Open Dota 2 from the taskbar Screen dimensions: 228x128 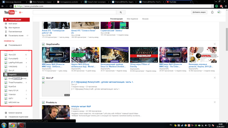pyautogui.click(x=22, y=125)
